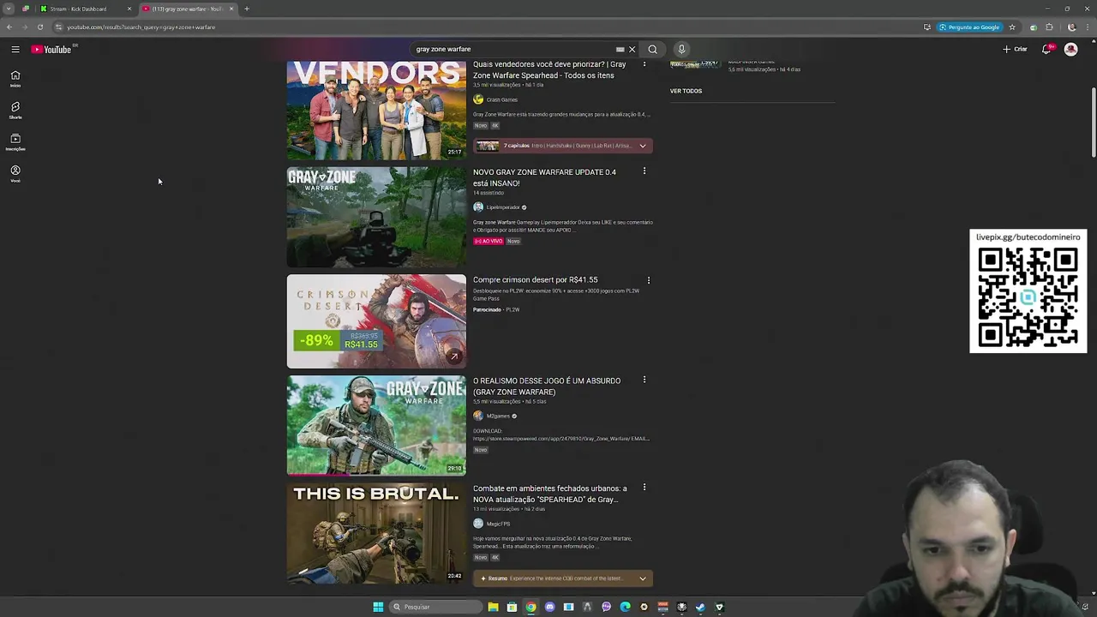
Task: Open options for O REALISMO DESSE JOGO video
Action: pos(644,380)
